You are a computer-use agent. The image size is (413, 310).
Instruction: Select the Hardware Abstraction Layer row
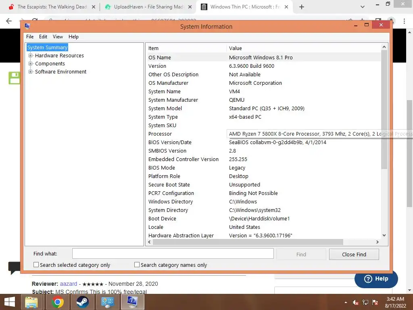tap(263, 236)
